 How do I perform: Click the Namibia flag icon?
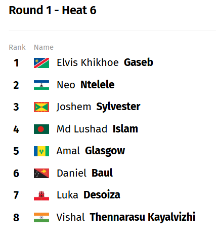point(41,63)
